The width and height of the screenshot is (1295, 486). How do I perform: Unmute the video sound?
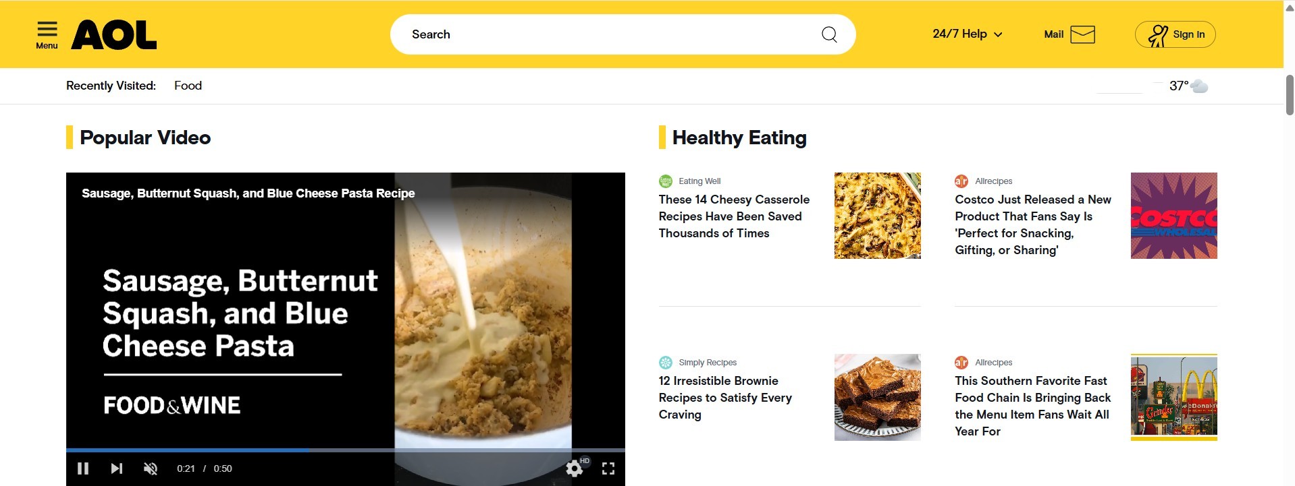click(x=151, y=468)
